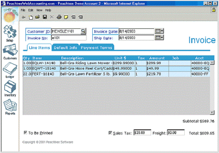Click the Acct column header
219x153 pixels.
(x=199, y=58)
